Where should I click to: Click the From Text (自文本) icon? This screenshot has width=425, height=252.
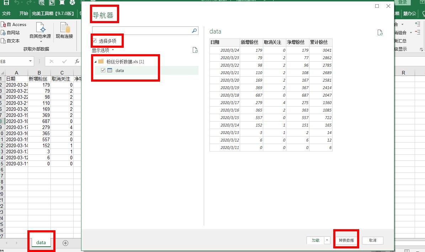click(x=3, y=41)
